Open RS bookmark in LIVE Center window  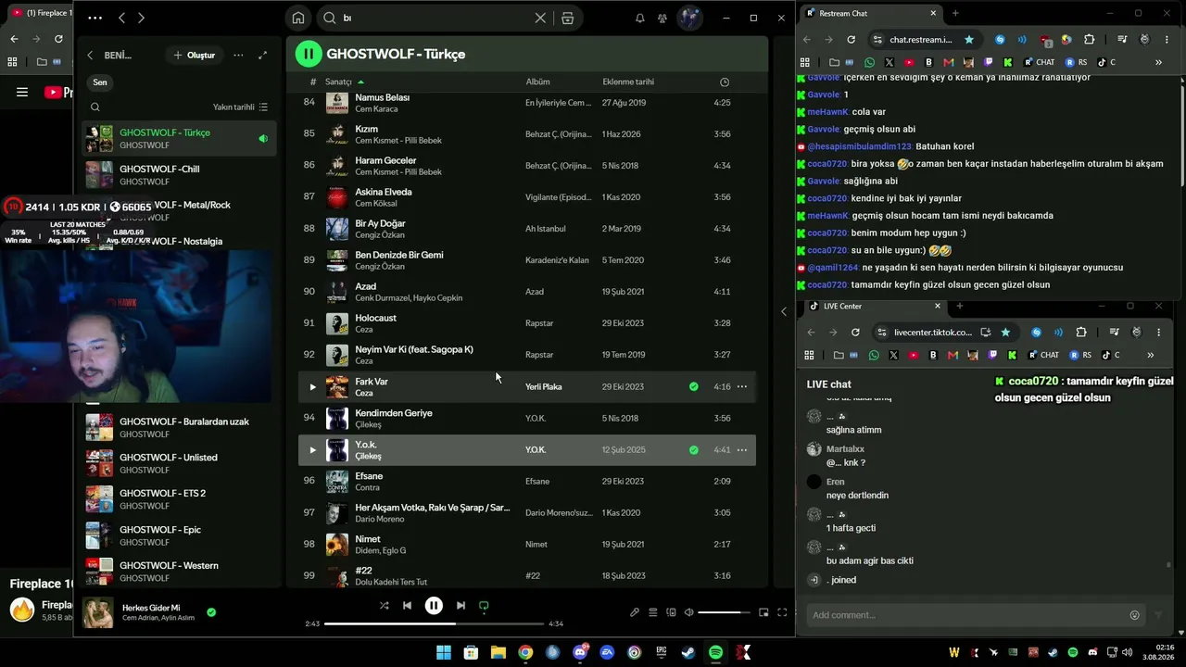point(1080,355)
